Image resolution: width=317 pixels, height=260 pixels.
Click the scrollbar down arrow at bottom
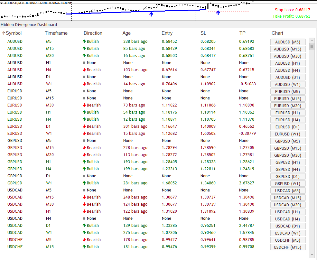point(312,255)
